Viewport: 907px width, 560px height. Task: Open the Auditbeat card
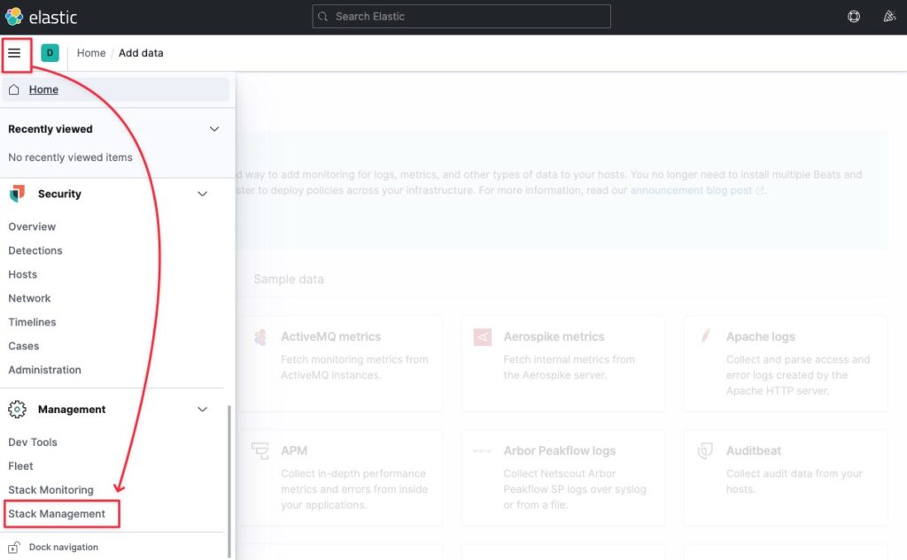(x=786, y=478)
